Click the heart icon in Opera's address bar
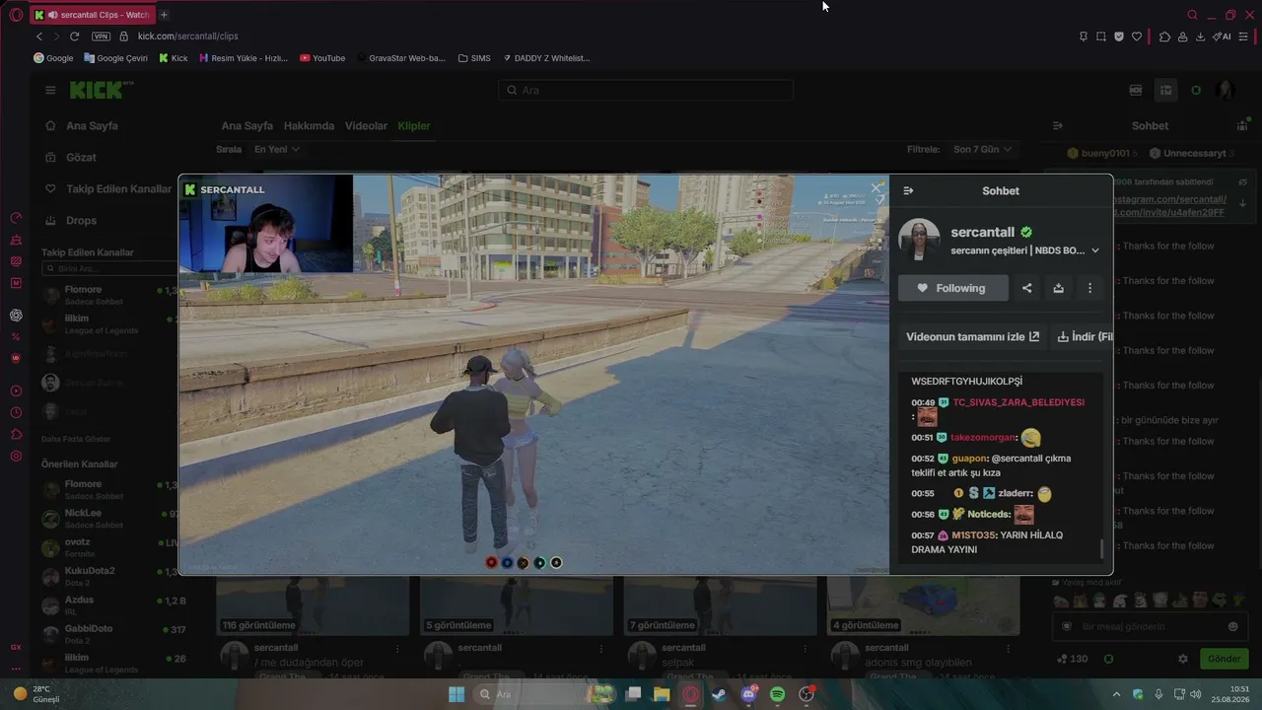Viewport: 1262px width, 710px height. pos(1136,36)
